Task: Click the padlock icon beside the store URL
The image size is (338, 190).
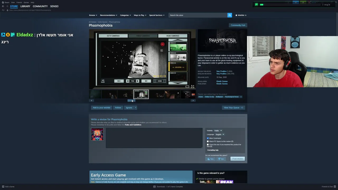Action: (7, 10)
